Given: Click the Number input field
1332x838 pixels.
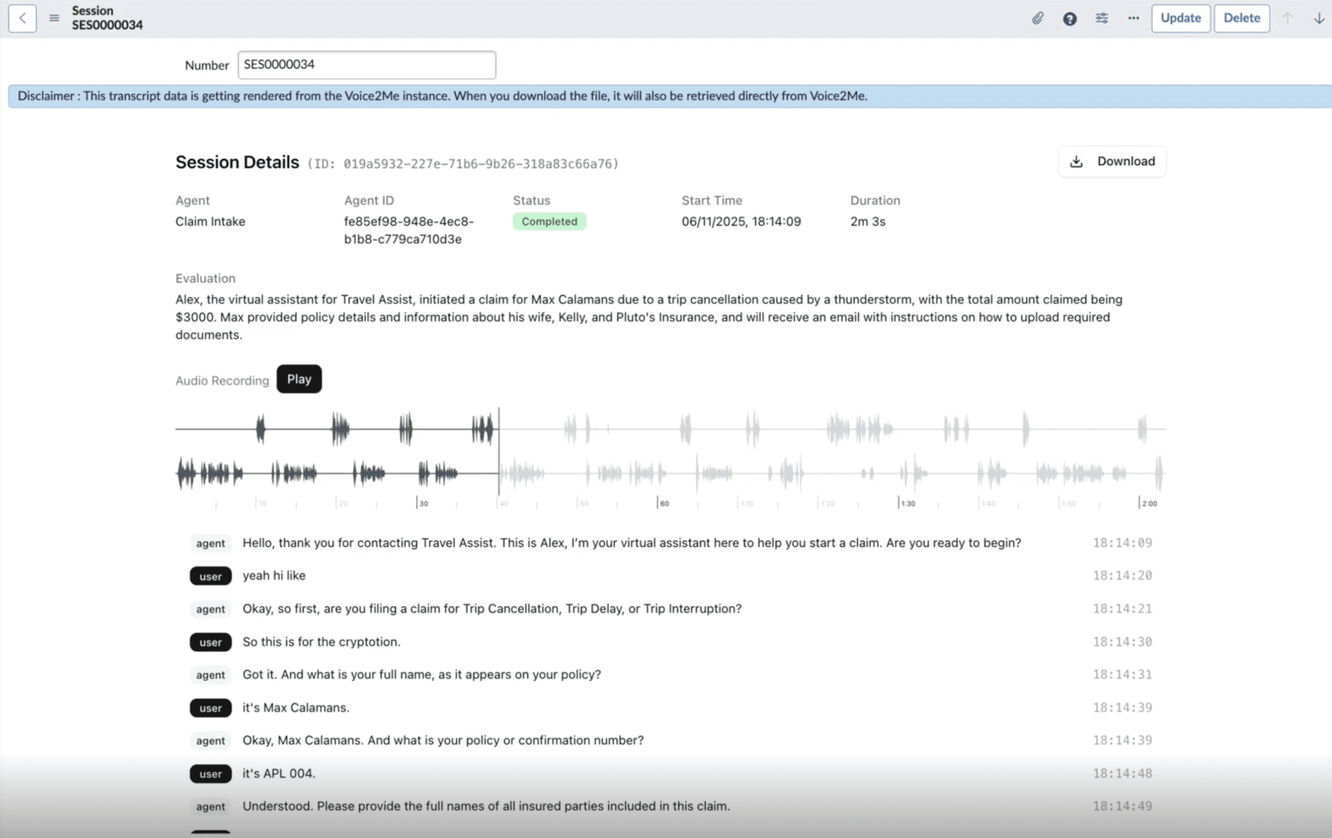Looking at the screenshot, I should (x=366, y=65).
